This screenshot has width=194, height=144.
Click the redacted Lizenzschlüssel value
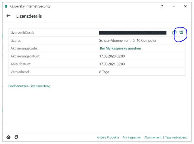tap(133, 33)
